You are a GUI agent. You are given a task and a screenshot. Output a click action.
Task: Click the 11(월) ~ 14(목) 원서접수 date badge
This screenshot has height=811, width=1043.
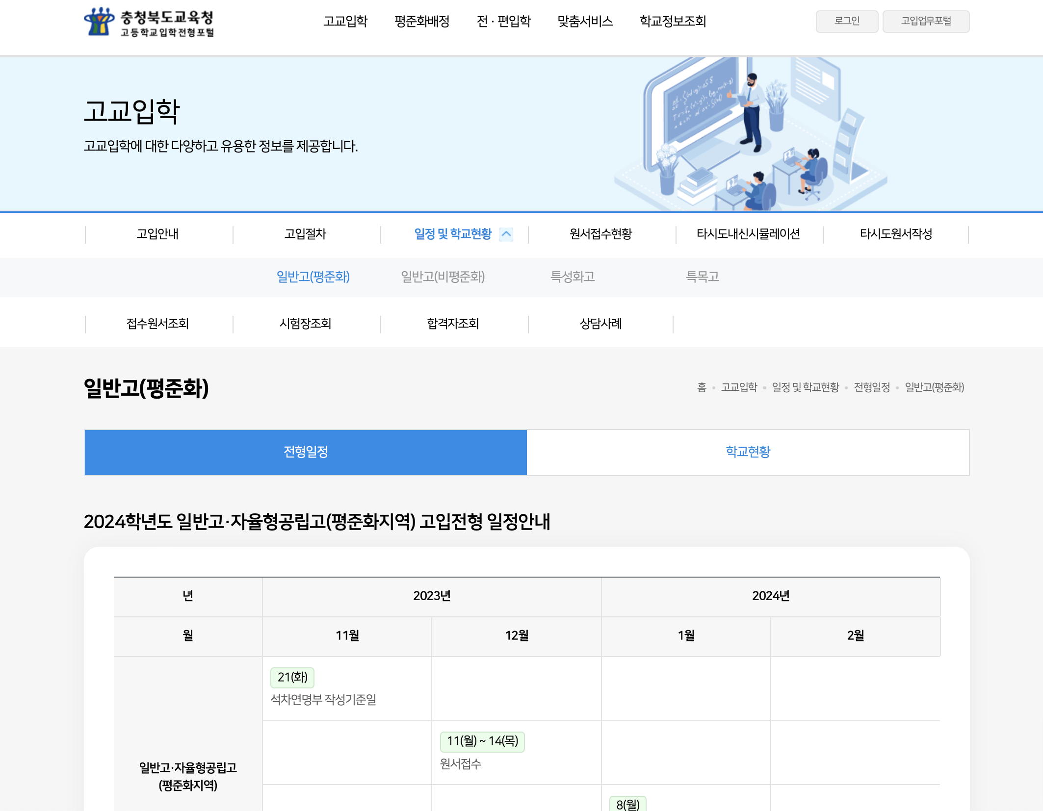481,742
